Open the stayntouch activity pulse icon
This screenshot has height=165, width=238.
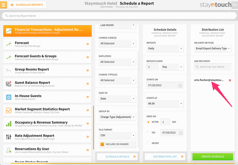coord(235,5)
